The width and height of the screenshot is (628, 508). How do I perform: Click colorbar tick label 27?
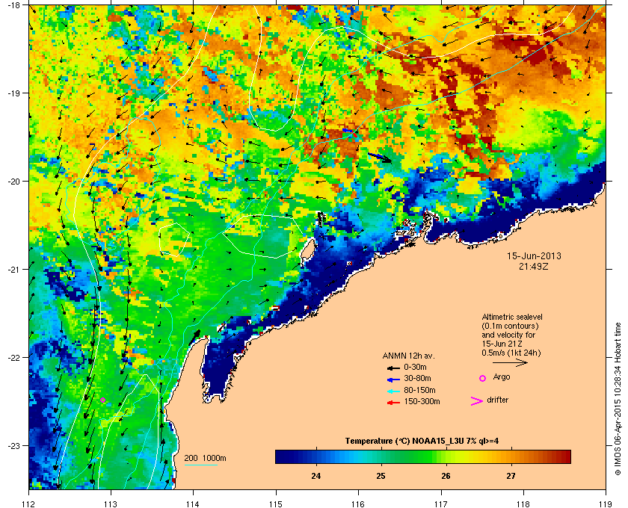511,476
